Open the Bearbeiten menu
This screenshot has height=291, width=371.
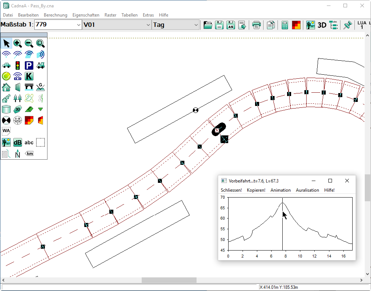tap(28, 15)
